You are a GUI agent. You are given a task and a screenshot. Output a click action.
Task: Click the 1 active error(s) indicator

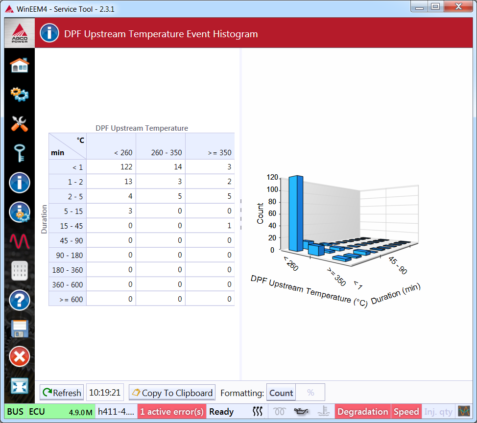tap(172, 412)
